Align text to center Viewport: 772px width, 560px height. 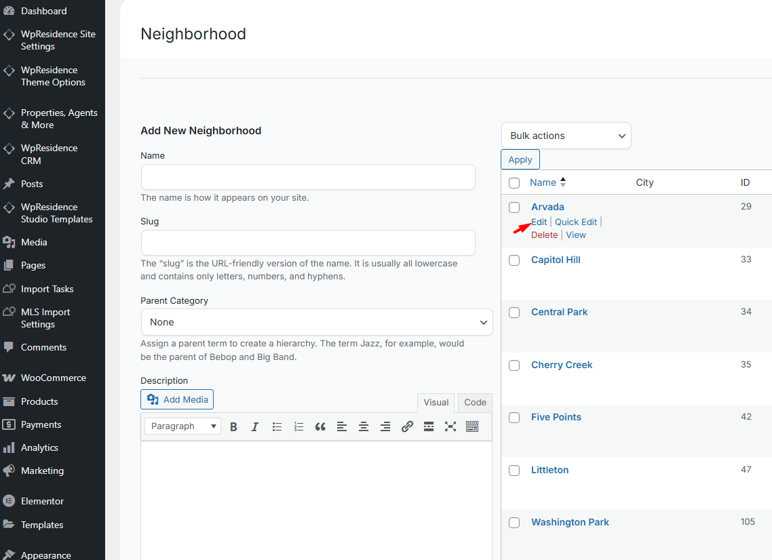coord(364,426)
